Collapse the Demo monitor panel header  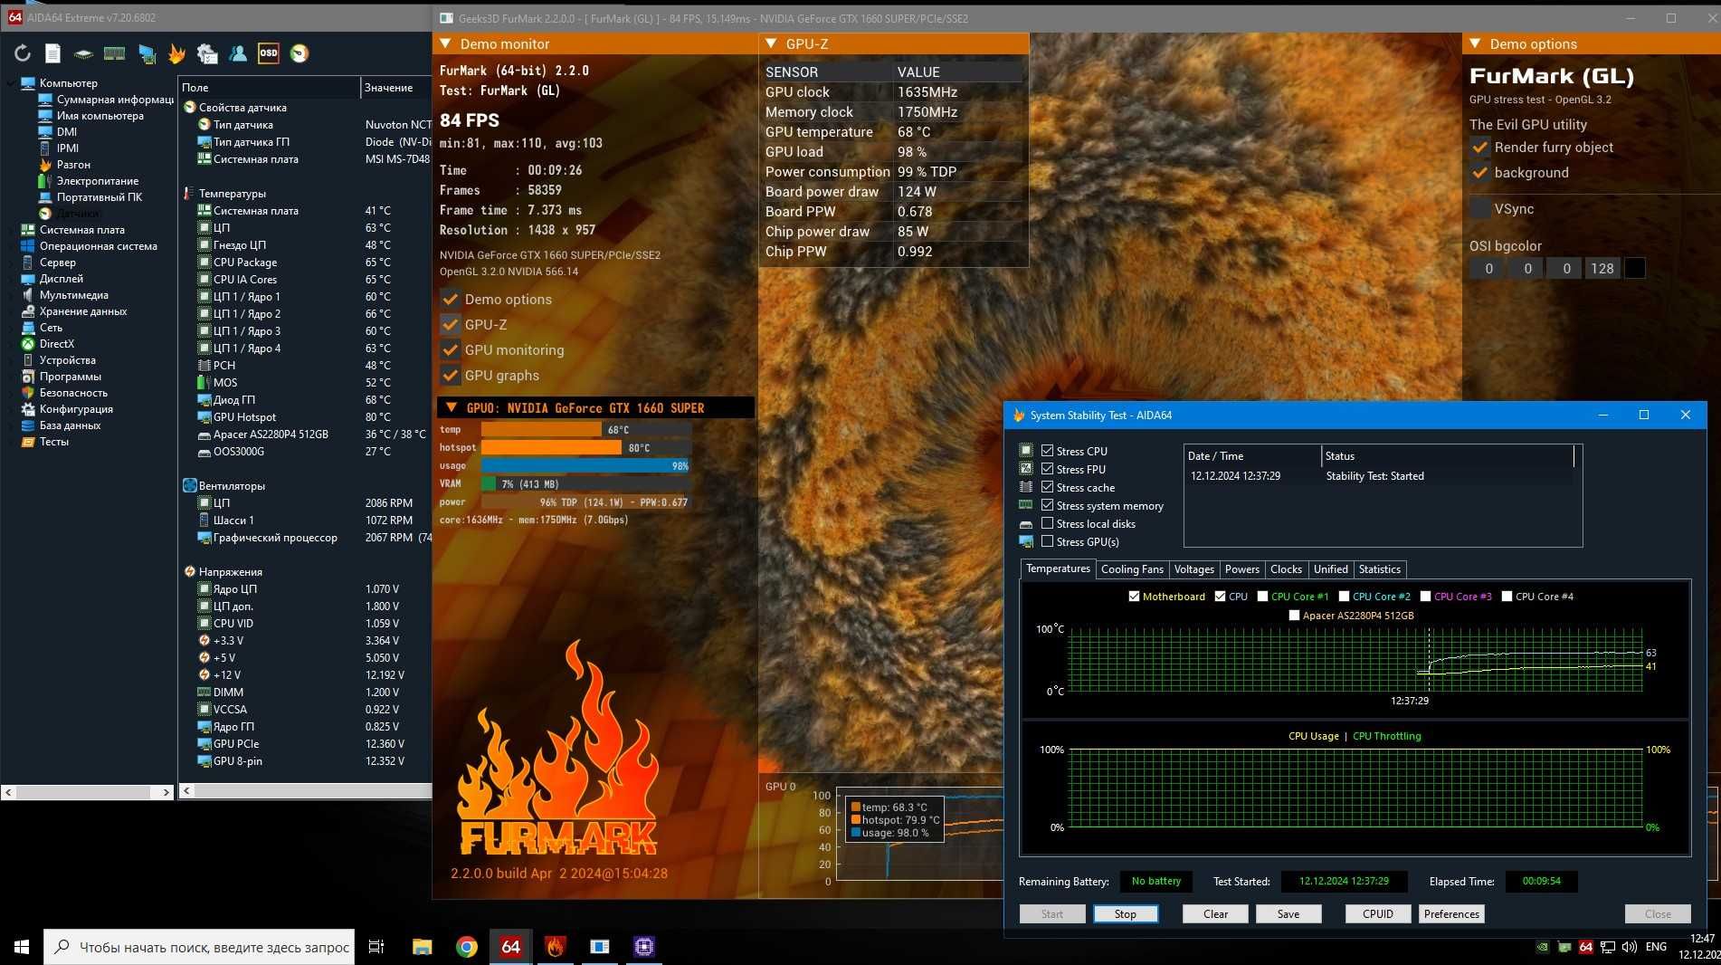pos(445,43)
